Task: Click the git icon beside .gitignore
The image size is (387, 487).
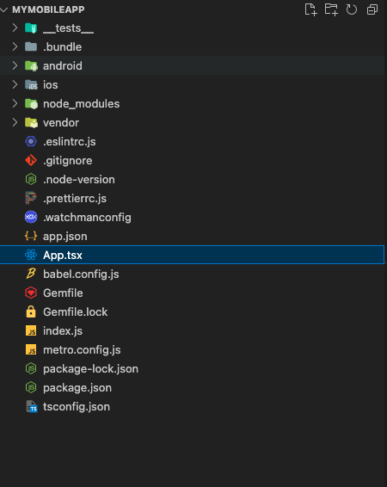Action: click(31, 161)
